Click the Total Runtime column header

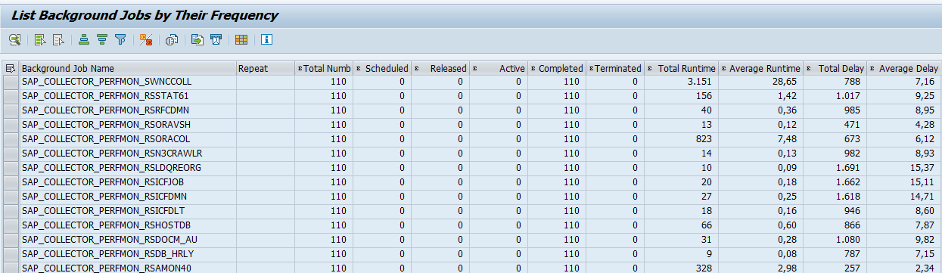(681, 68)
